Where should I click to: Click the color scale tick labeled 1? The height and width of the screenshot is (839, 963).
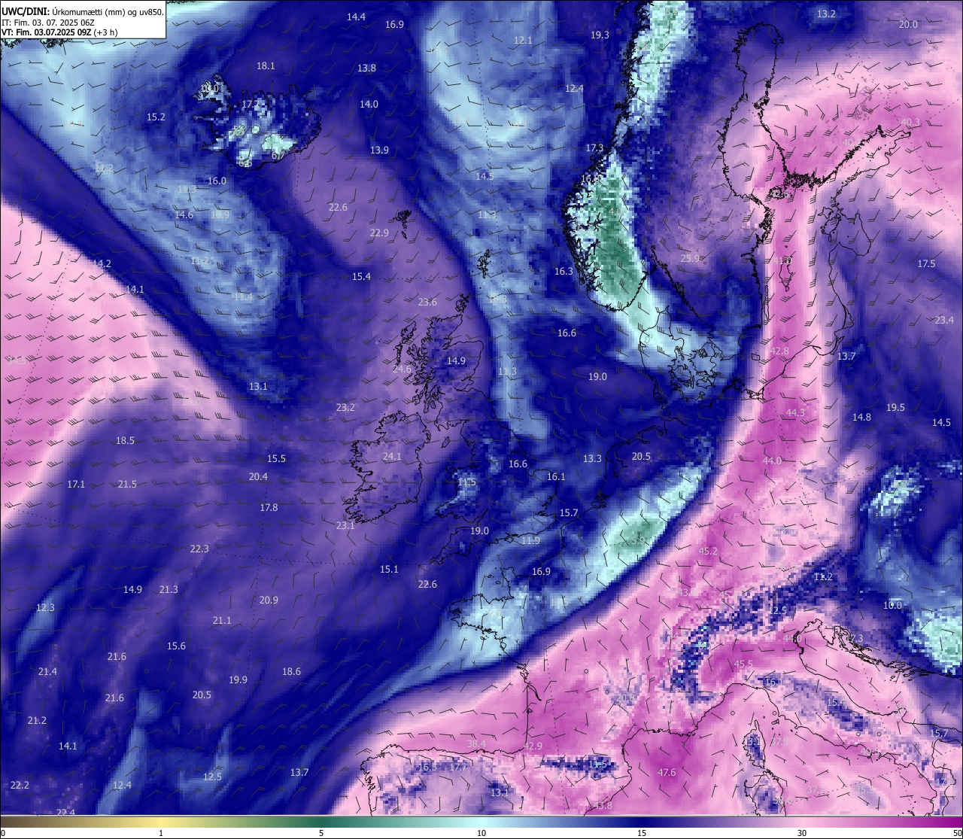[x=161, y=833]
